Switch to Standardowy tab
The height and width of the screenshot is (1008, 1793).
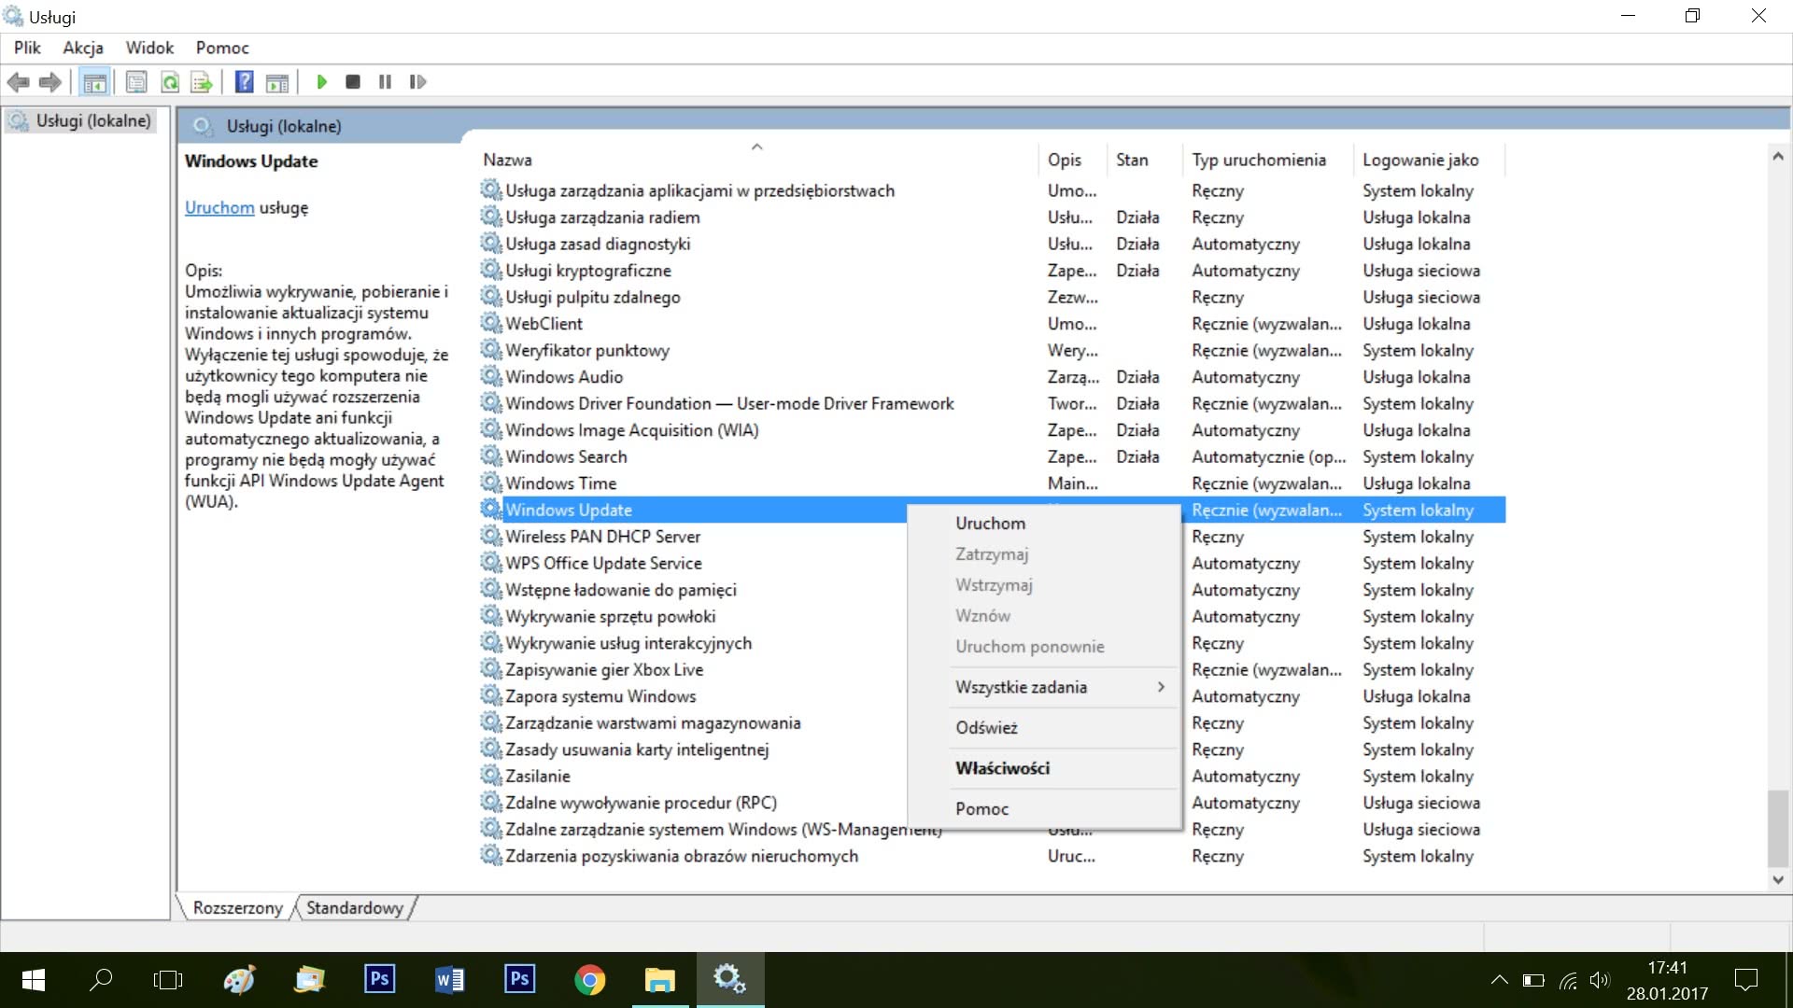pyautogui.click(x=355, y=907)
